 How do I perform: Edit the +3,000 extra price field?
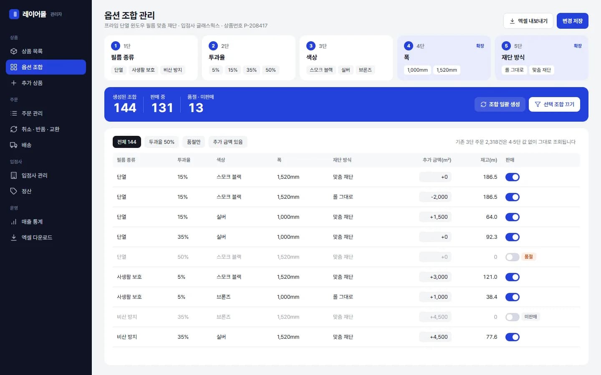pyautogui.click(x=435, y=277)
